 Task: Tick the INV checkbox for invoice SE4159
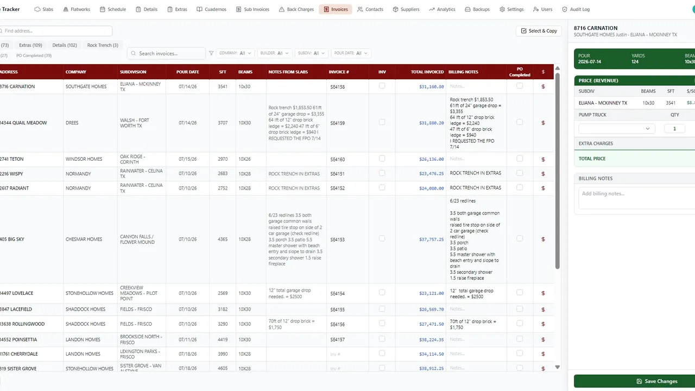(382, 122)
